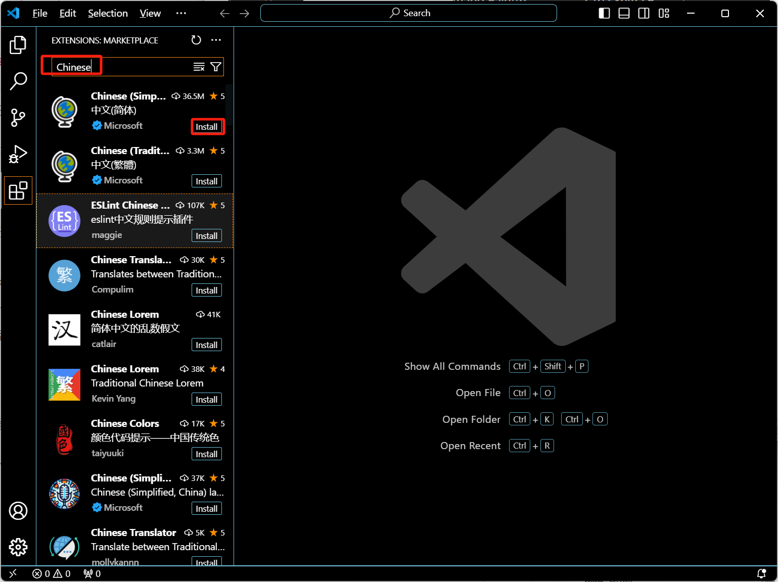Open the Run and Debug view

click(x=18, y=154)
